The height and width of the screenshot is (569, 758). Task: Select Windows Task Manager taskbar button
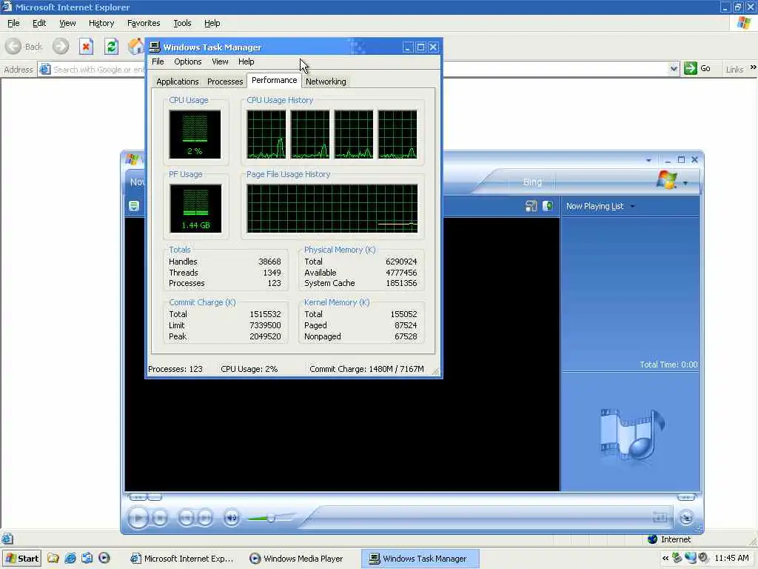click(420, 559)
